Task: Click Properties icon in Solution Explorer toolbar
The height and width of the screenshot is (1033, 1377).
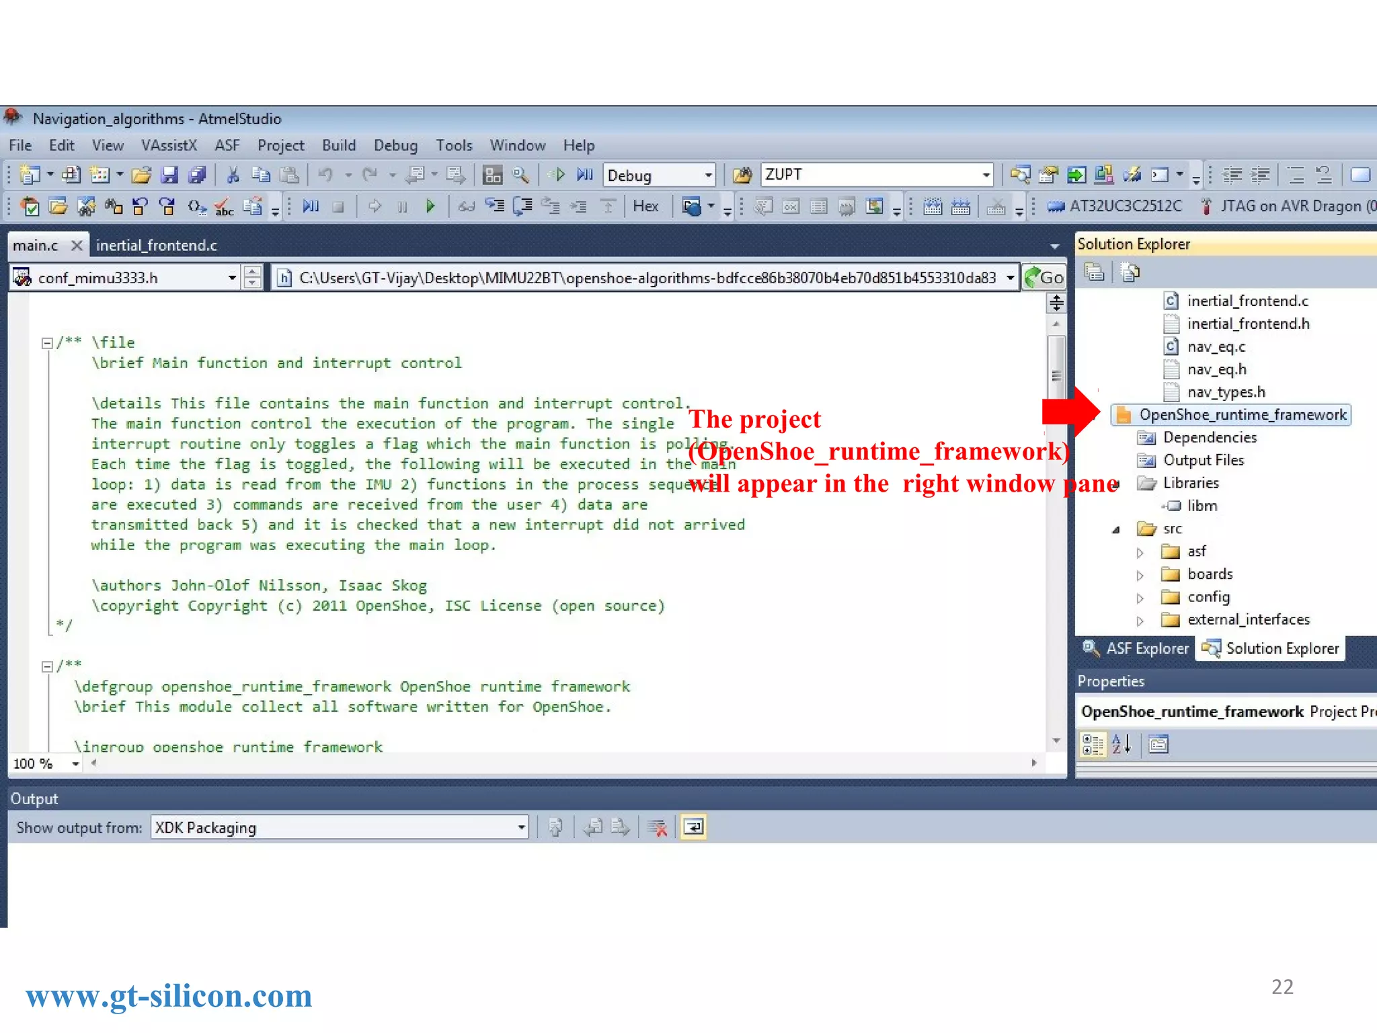Action: coord(1094,272)
